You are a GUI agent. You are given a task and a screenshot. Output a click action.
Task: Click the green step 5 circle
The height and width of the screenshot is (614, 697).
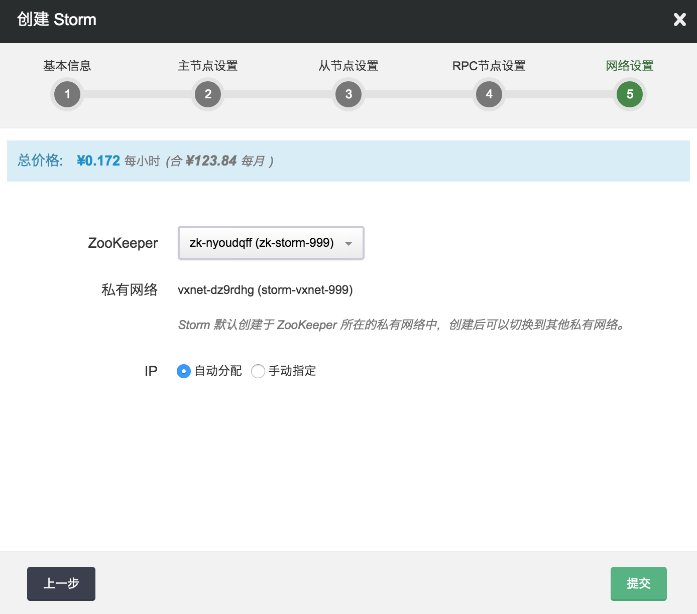point(630,94)
